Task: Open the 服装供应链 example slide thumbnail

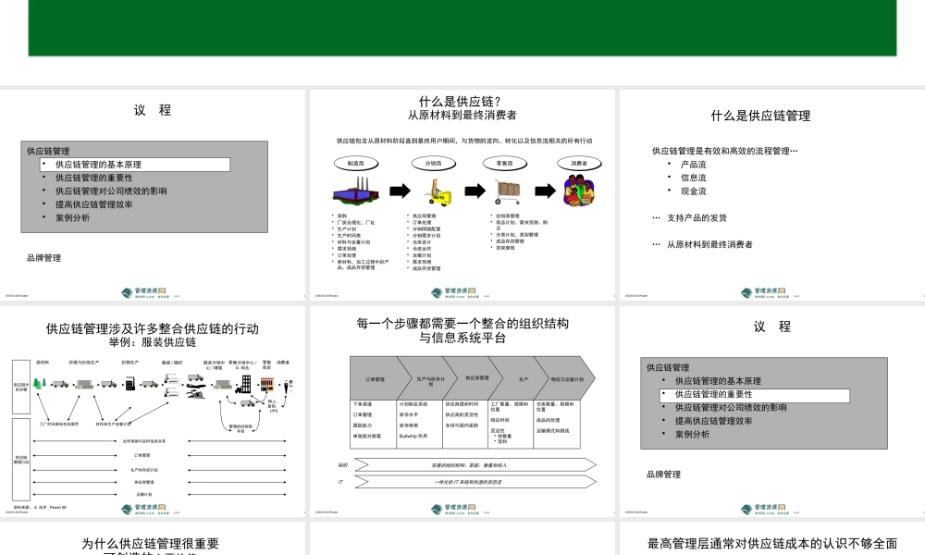Action: pyautogui.click(x=153, y=411)
